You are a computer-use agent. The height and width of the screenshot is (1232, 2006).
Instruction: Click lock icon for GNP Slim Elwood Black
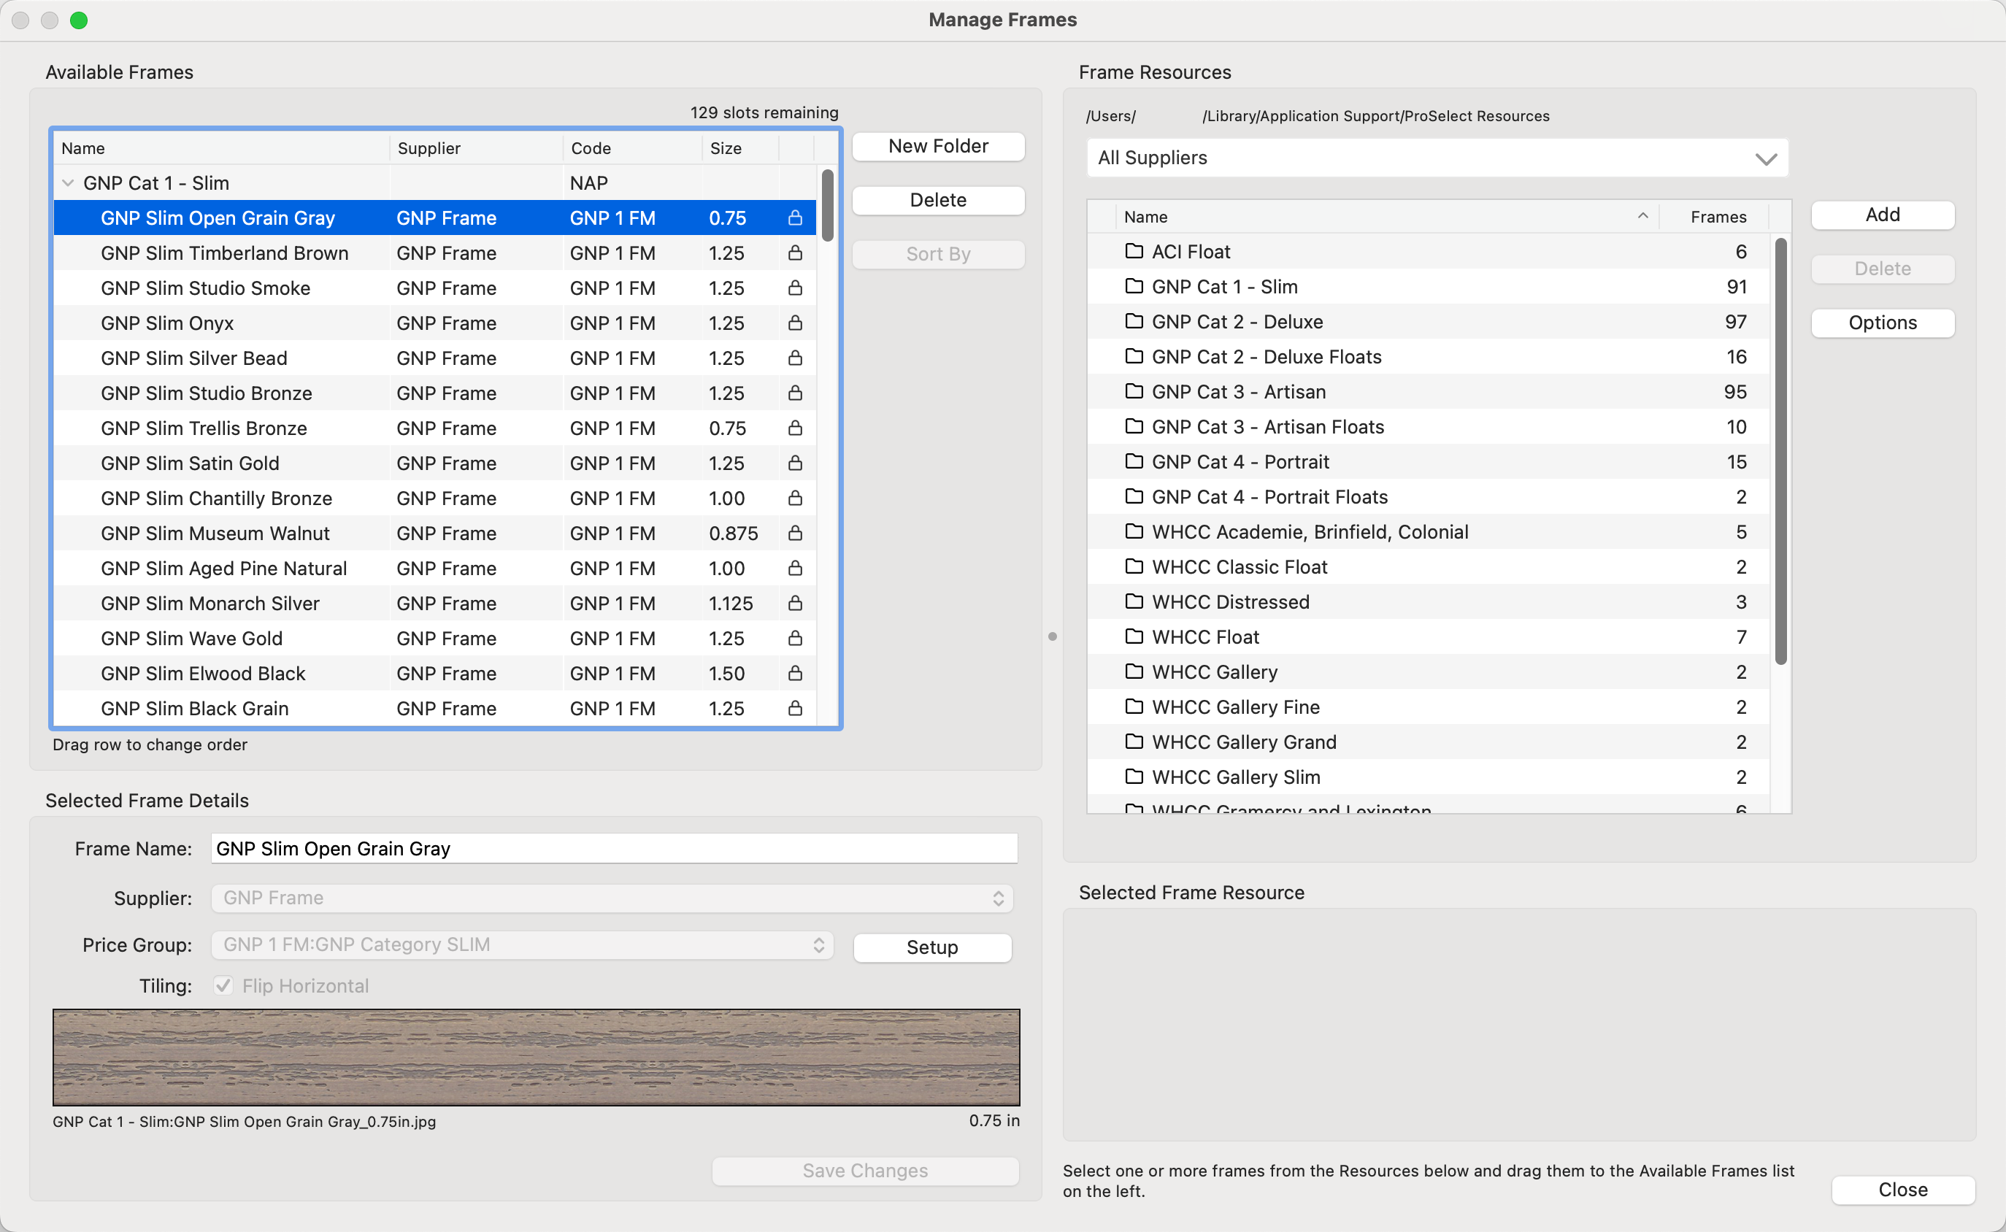point(795,674)
